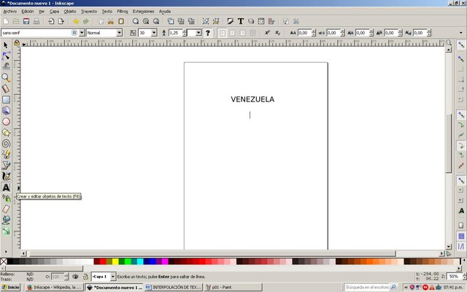Screen dimensions: 467x292
Task: Pick the magenta palette swatch
Action: click(165, 261)
